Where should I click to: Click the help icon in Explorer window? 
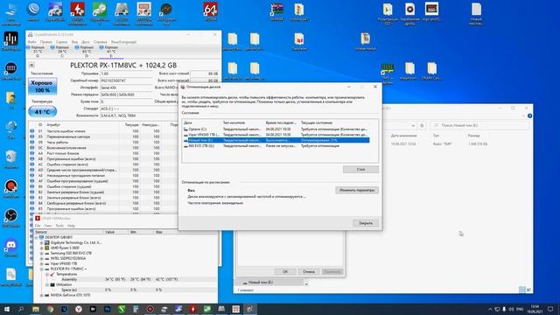pyautogui.click(x=529, y=115)
